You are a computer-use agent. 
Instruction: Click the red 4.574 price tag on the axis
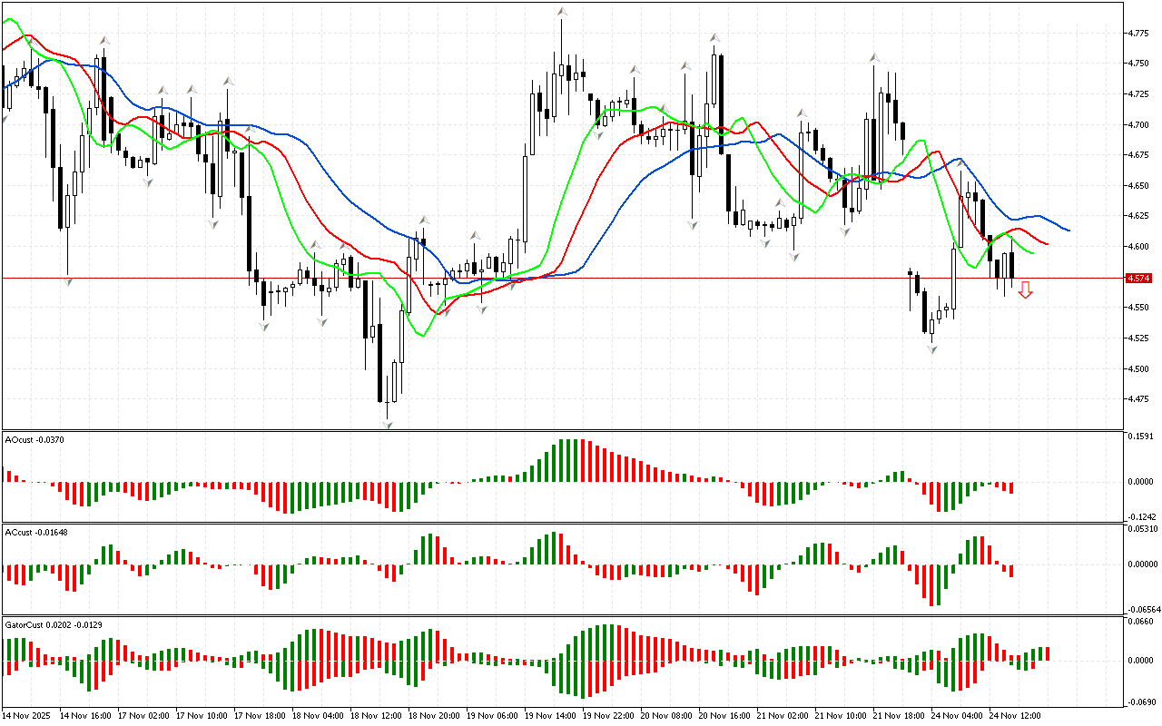[x=1138, y=279]
